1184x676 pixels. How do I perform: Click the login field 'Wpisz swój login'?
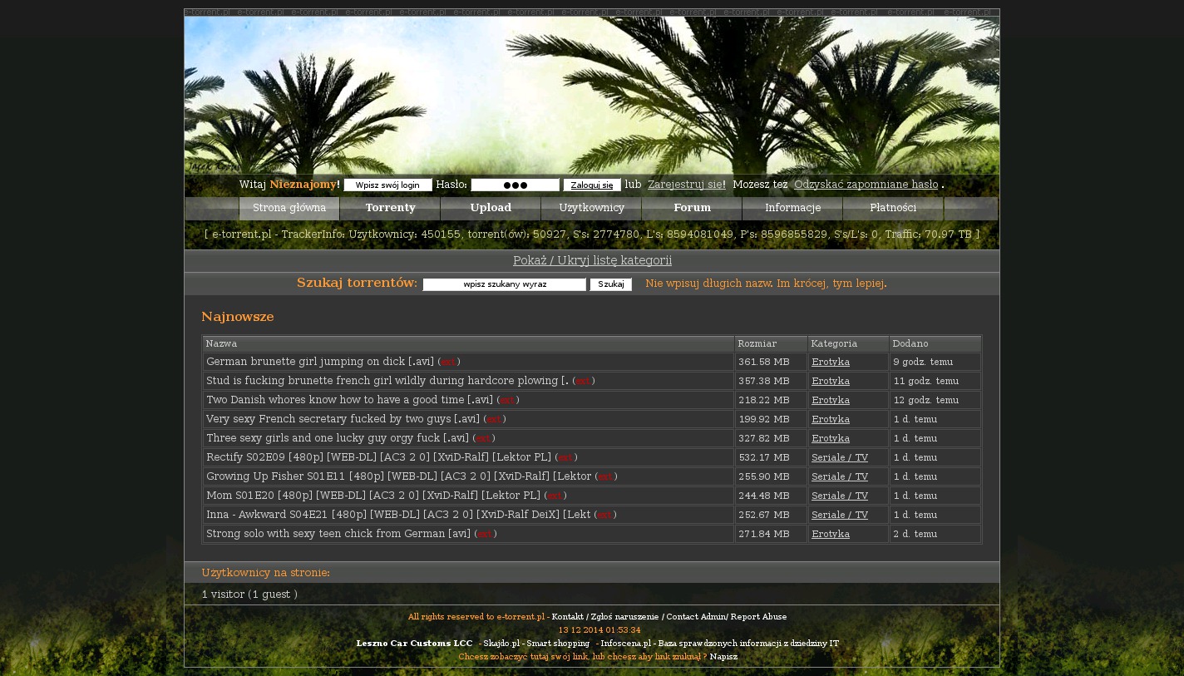pyautogui.click(x=387, y=185)
